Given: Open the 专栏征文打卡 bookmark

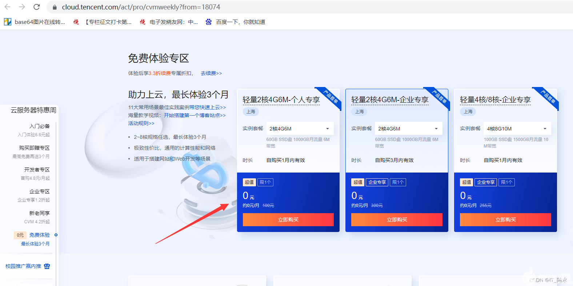Looking at the screenshot, I should click(x=102, y=22).
